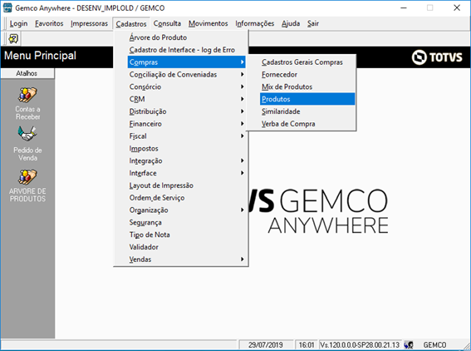Image resolution: width=471 pixels, height=351 pixels.
Task: Expand the Financeiro submenu
Action: pyautogui.click(x=186, y=124)
